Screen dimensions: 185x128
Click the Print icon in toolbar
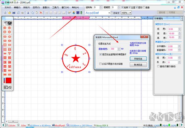click(23, 13)
